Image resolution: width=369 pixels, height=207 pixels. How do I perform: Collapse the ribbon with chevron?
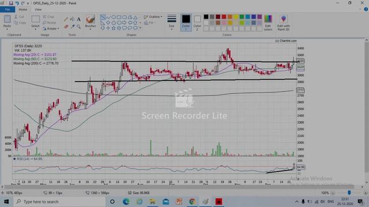tap(360, 9)
